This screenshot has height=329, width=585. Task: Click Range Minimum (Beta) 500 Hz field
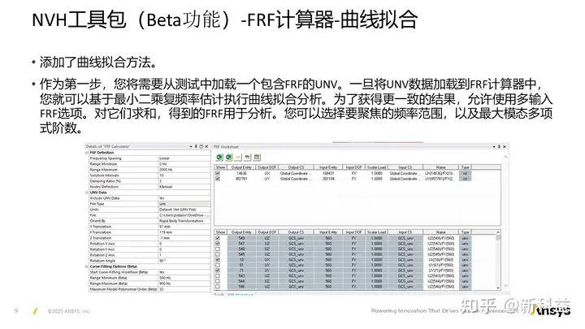click(x=184, y=278)
